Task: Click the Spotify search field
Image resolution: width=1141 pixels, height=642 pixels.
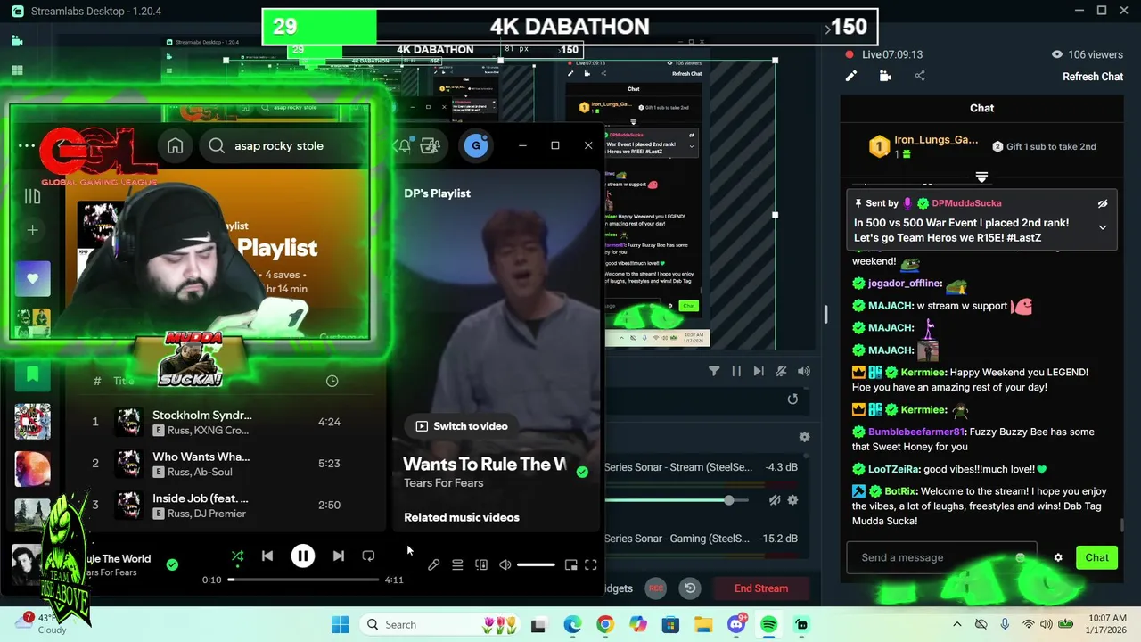Action: (x=285, y=146)
